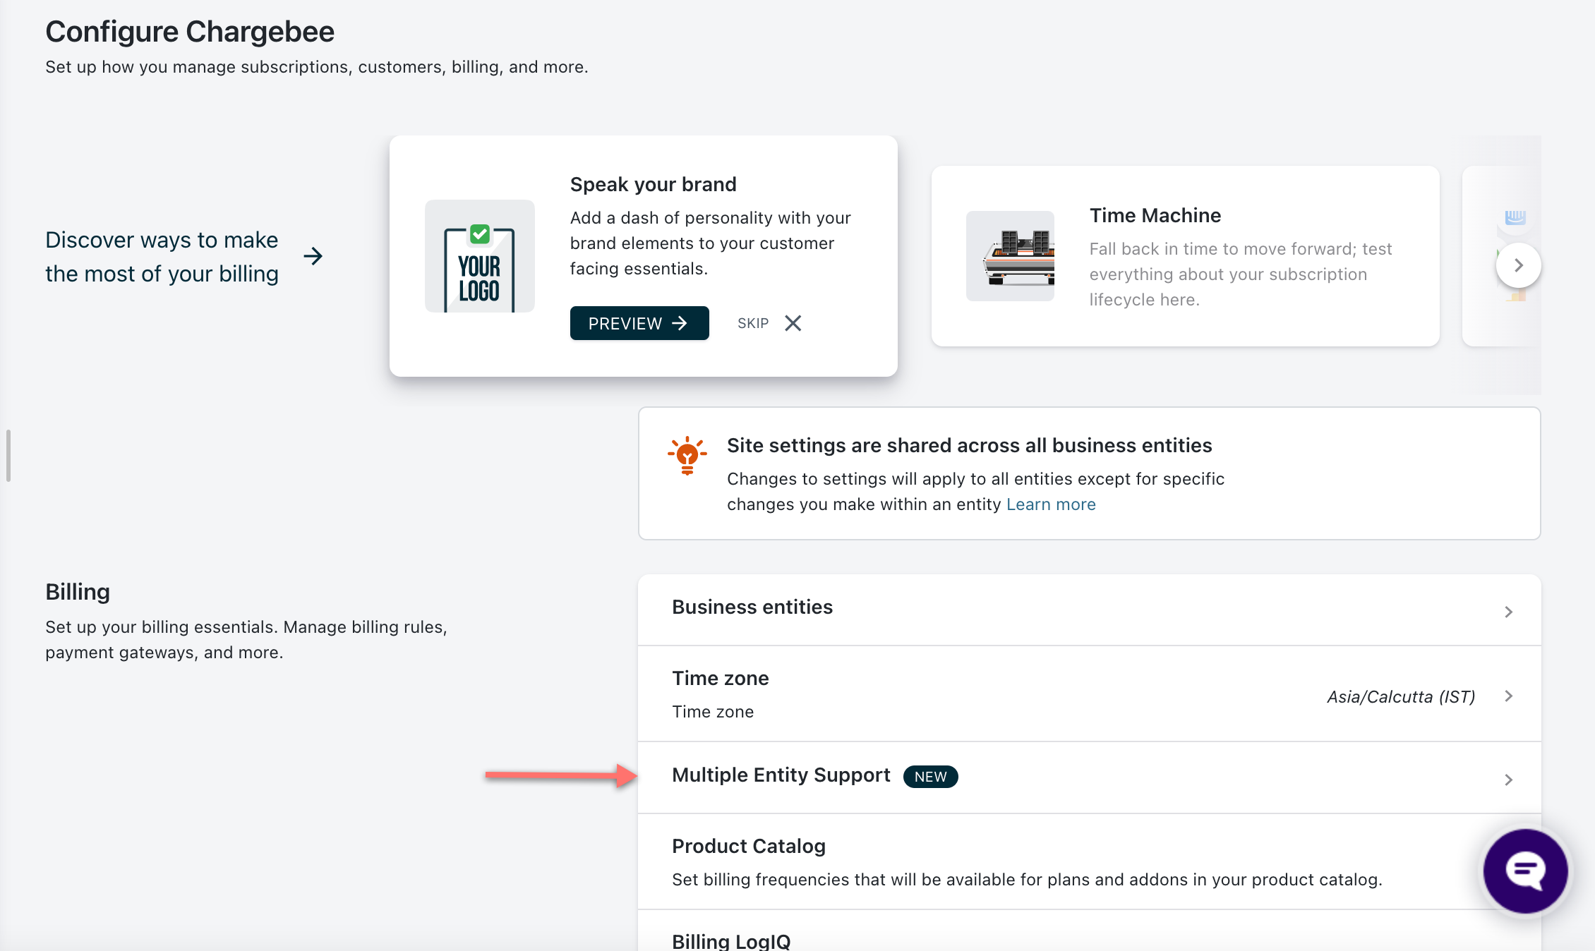Click the partially visible third carousel card

(1501, 256)
